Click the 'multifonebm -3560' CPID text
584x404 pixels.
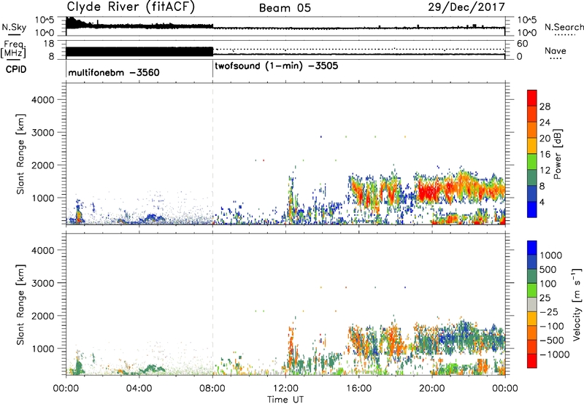click(114, 72)
